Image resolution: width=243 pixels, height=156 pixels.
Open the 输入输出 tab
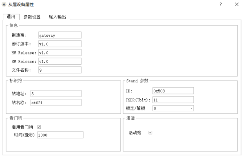coord(58,17)
